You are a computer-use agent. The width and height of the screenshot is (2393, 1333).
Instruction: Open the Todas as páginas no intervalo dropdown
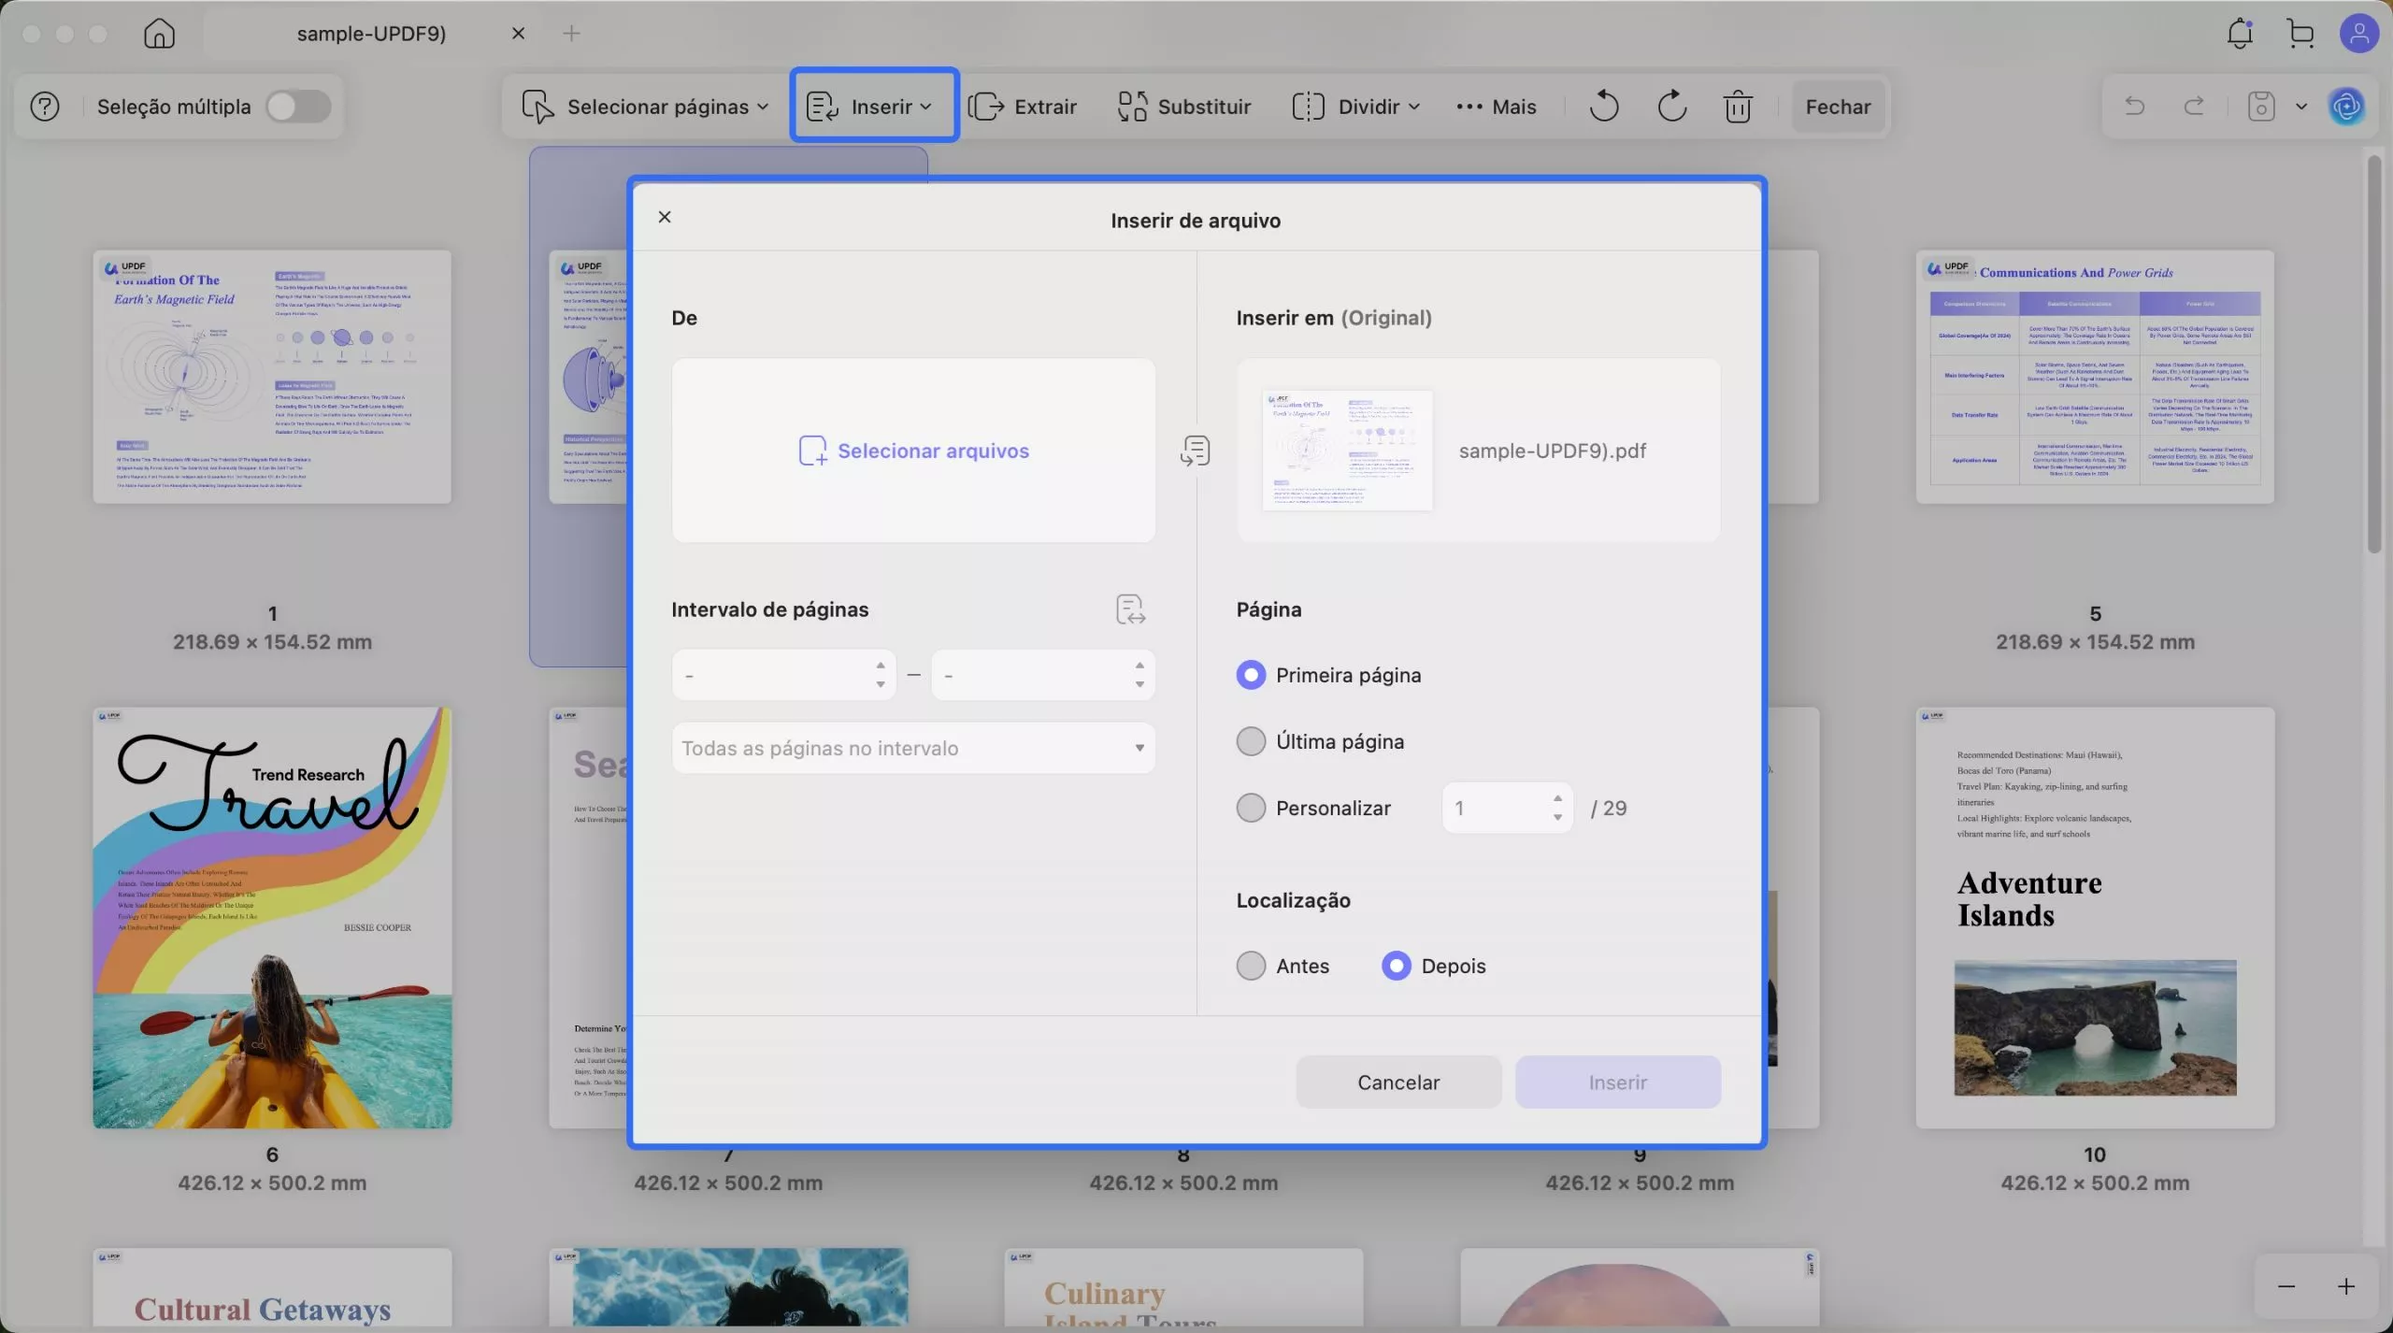pos(912,748)
